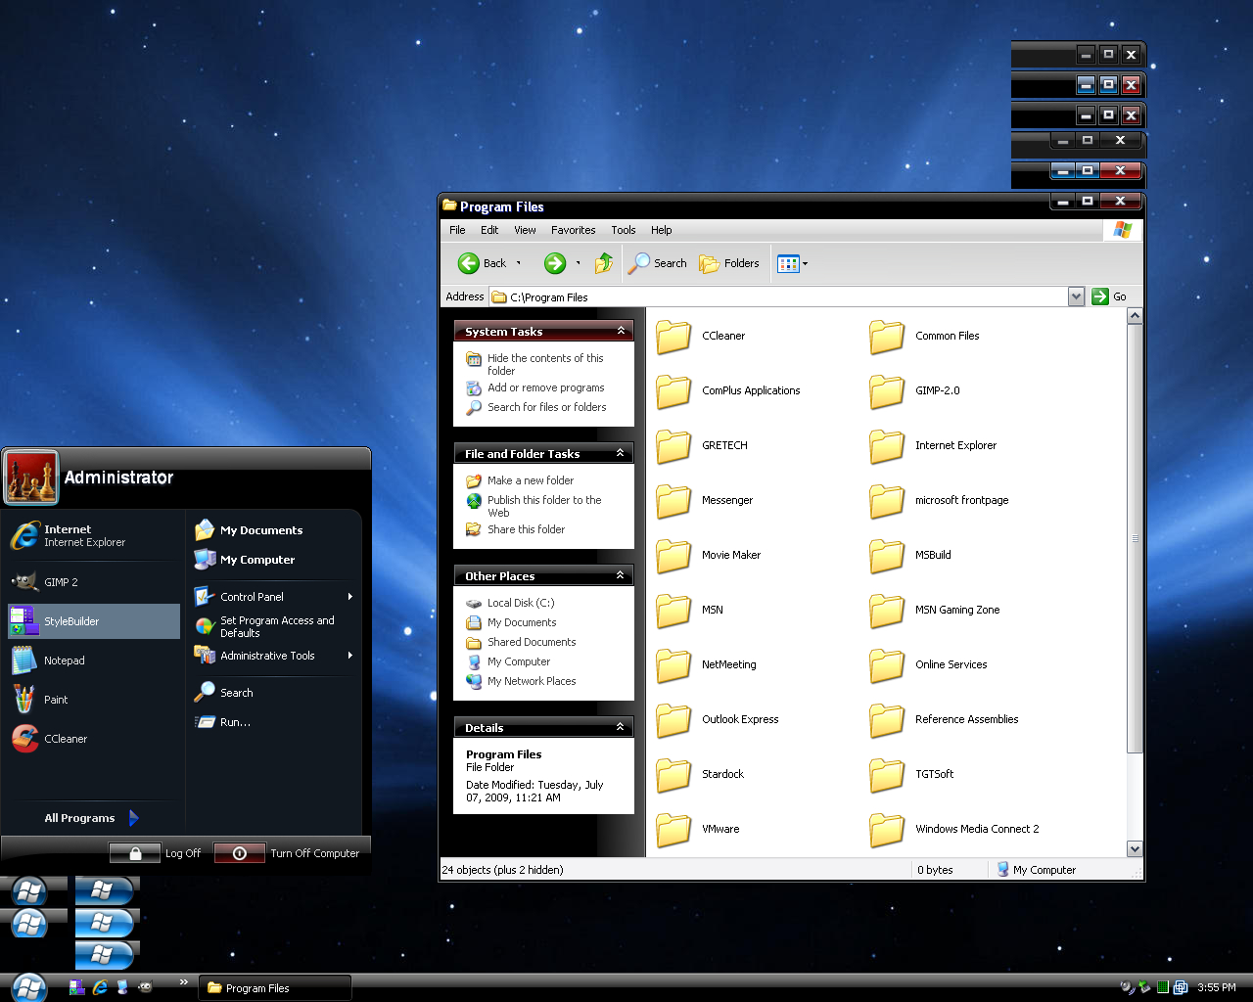Open Local Disk (C:) in Other Places

pyautogui.click(x=510, y=603)
